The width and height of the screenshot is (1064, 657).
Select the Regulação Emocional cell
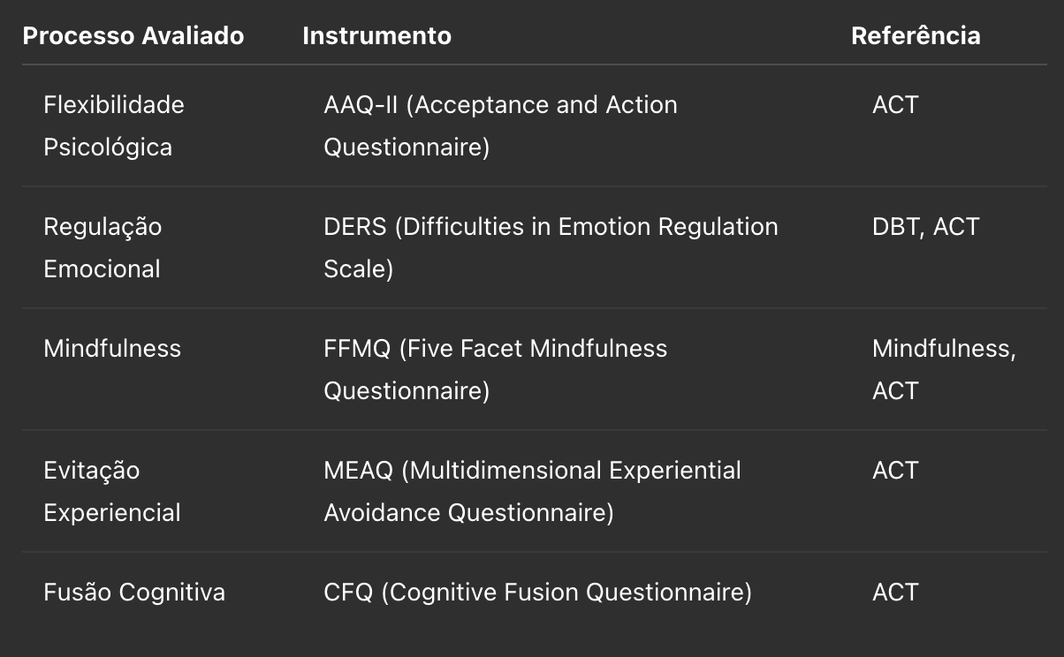(103, 247)
